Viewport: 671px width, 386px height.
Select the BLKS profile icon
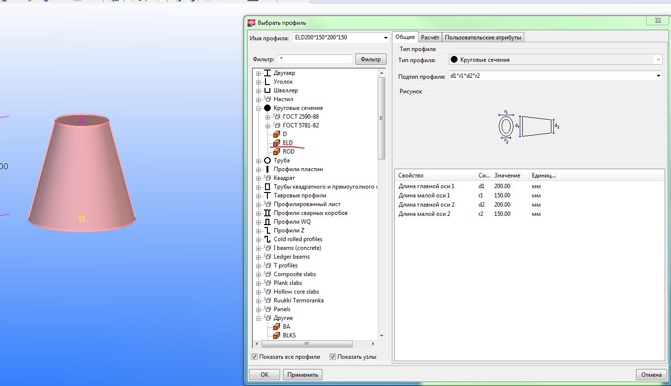[276, 335]
